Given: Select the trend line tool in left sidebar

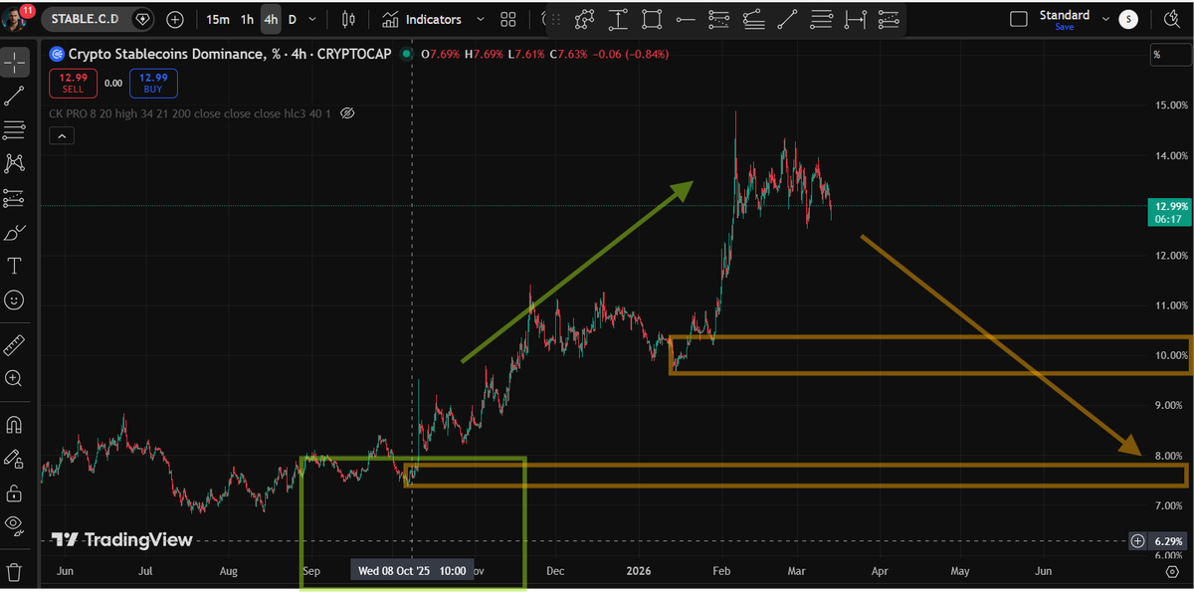Looking at the screenshot, I should [x=15, y=96].
